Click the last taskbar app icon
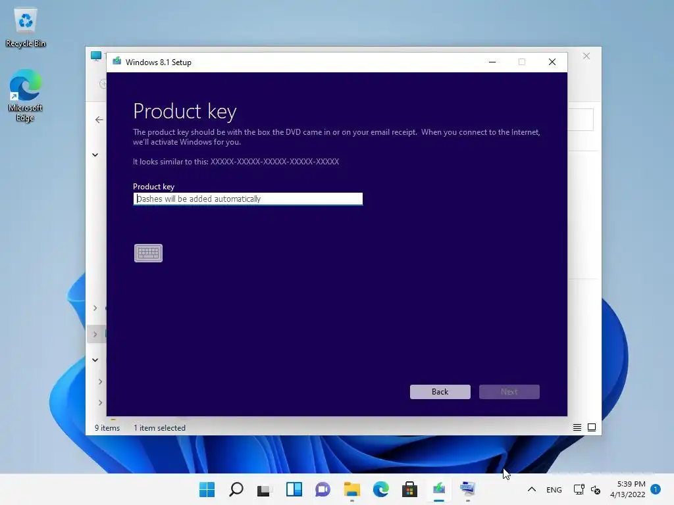This screenshot has width=674, height=505. pos(468,489)
